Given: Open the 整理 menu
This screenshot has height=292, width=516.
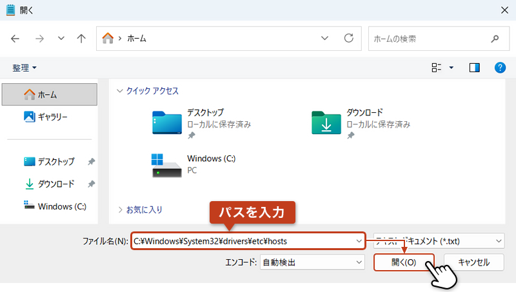Looking at the screenshot, I should click(25, 68).
